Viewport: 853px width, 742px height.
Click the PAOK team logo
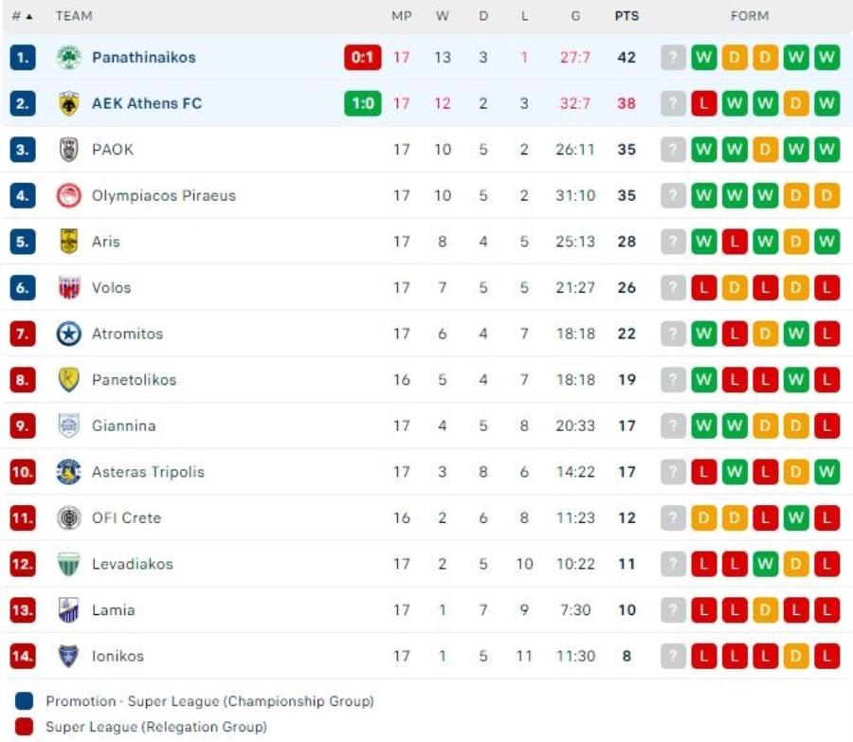(68, 150)
